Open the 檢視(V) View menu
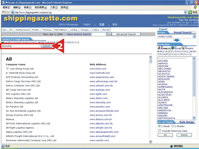The height and width of the screenshot is (149, 199). 28,7
